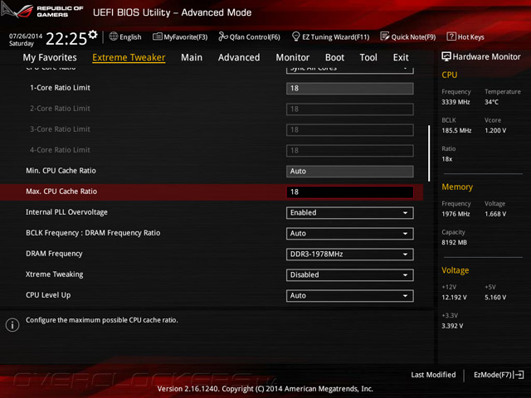Click the Quick Note notepad icon
The height and width of the screenshot is (398, 531).
tap(385, 36)
